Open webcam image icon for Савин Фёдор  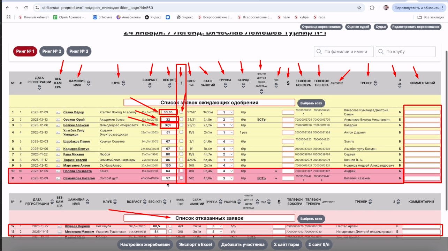click(58, 112)
